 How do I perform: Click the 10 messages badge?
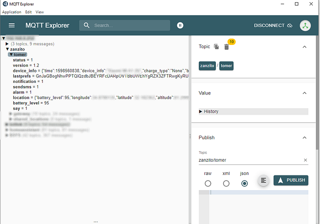tap(231, 42)
